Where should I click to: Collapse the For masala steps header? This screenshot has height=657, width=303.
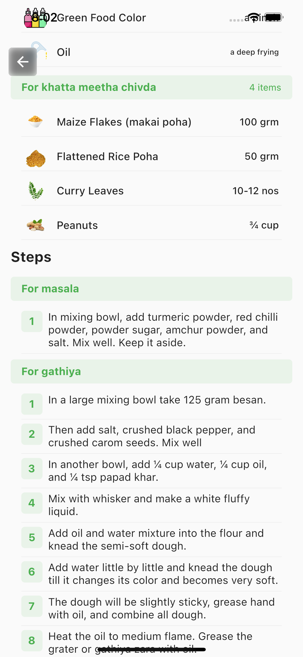pyautogui.click(x=151, y=289)
